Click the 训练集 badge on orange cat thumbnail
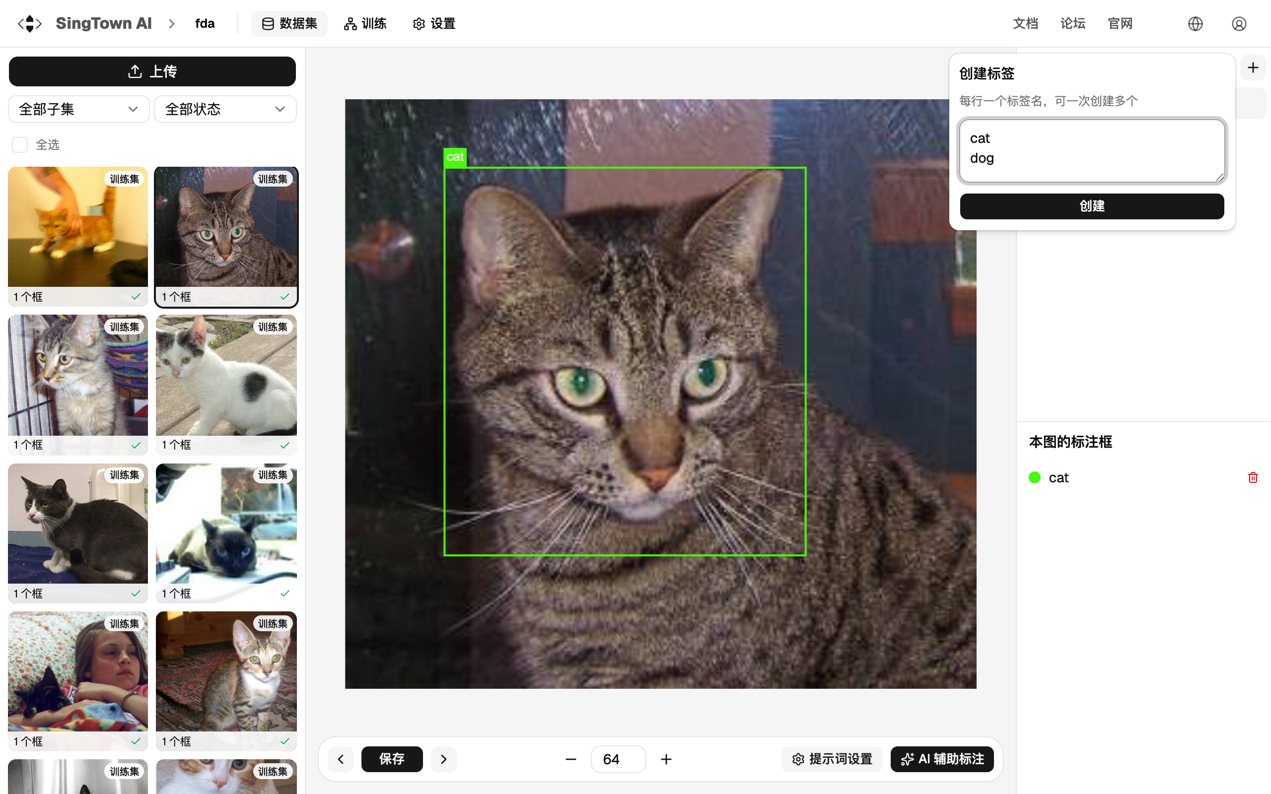 [x=125, y=179]
